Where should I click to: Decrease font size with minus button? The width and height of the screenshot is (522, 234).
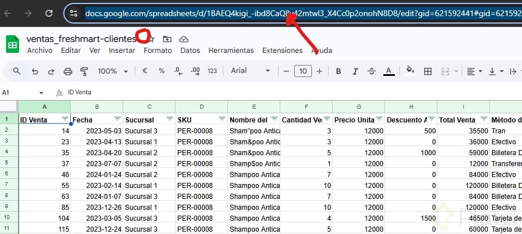(286, 71)
